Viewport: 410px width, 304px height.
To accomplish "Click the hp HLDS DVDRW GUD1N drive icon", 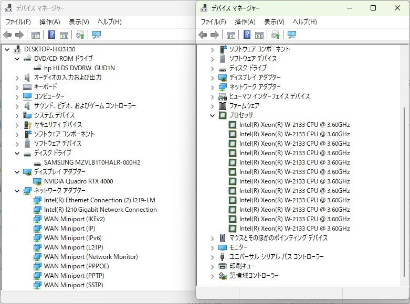I will coord(37,68).
